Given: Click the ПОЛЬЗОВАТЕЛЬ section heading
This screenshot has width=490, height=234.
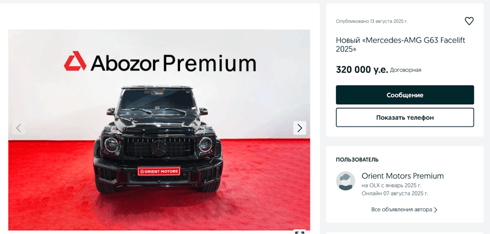Looking at the screenshot, I should 357,160.
